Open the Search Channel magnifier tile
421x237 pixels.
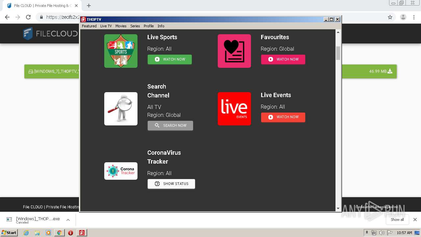pos(121,109)
